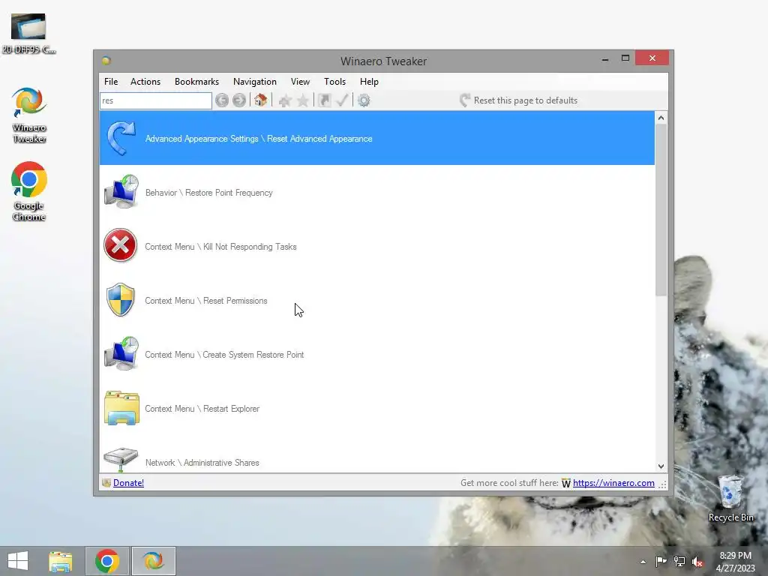Open settings with the gear toolbar icon
The height and width of the screenshot is (576, 768).
[x=364, y=100]
